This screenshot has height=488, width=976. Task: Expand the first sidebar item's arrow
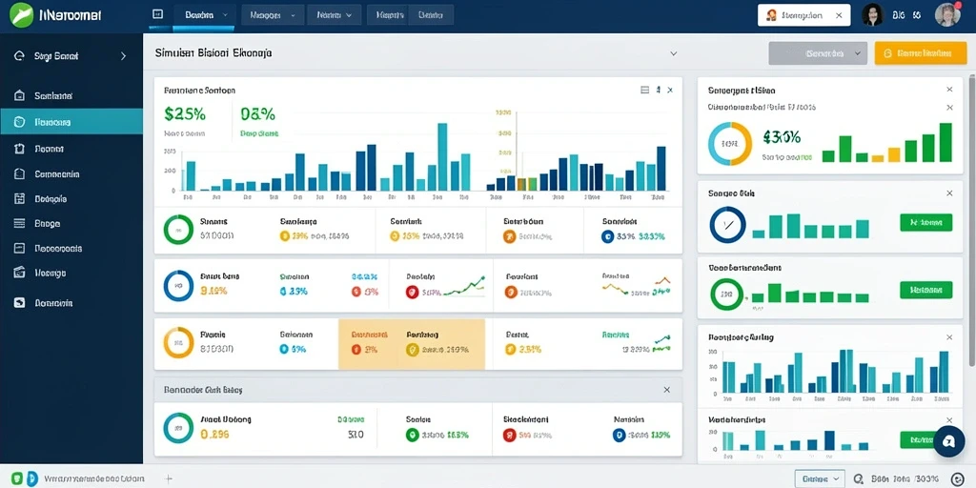[x=123, y=56]
